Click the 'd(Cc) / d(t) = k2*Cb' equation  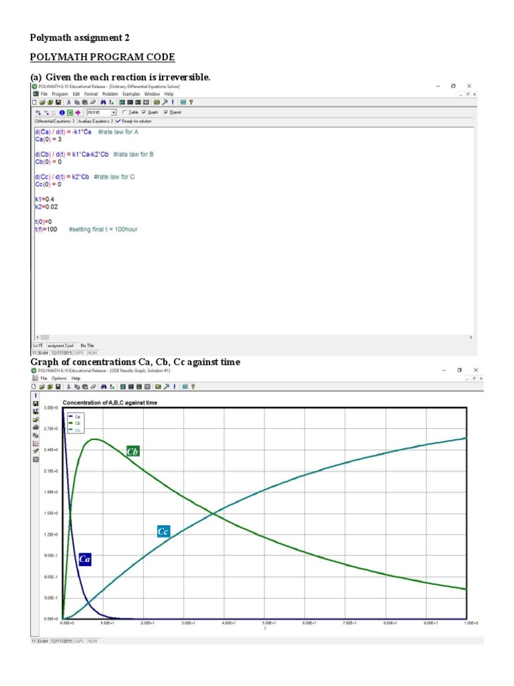tap(62, 177)
